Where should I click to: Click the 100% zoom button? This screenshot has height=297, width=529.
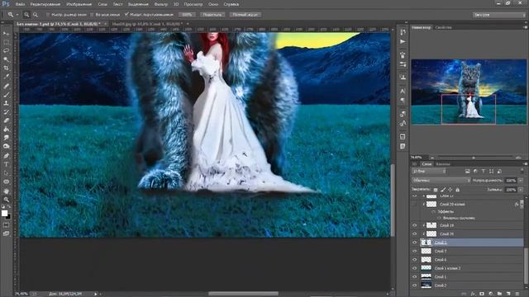[x=187, y=15]
